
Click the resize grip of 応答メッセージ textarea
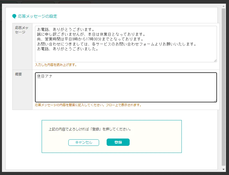[x=215, y=61]
